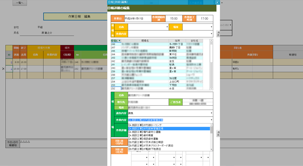
Task: Select 【A.仮設工事】2F内部ローリング option
Action: [169, 125]
